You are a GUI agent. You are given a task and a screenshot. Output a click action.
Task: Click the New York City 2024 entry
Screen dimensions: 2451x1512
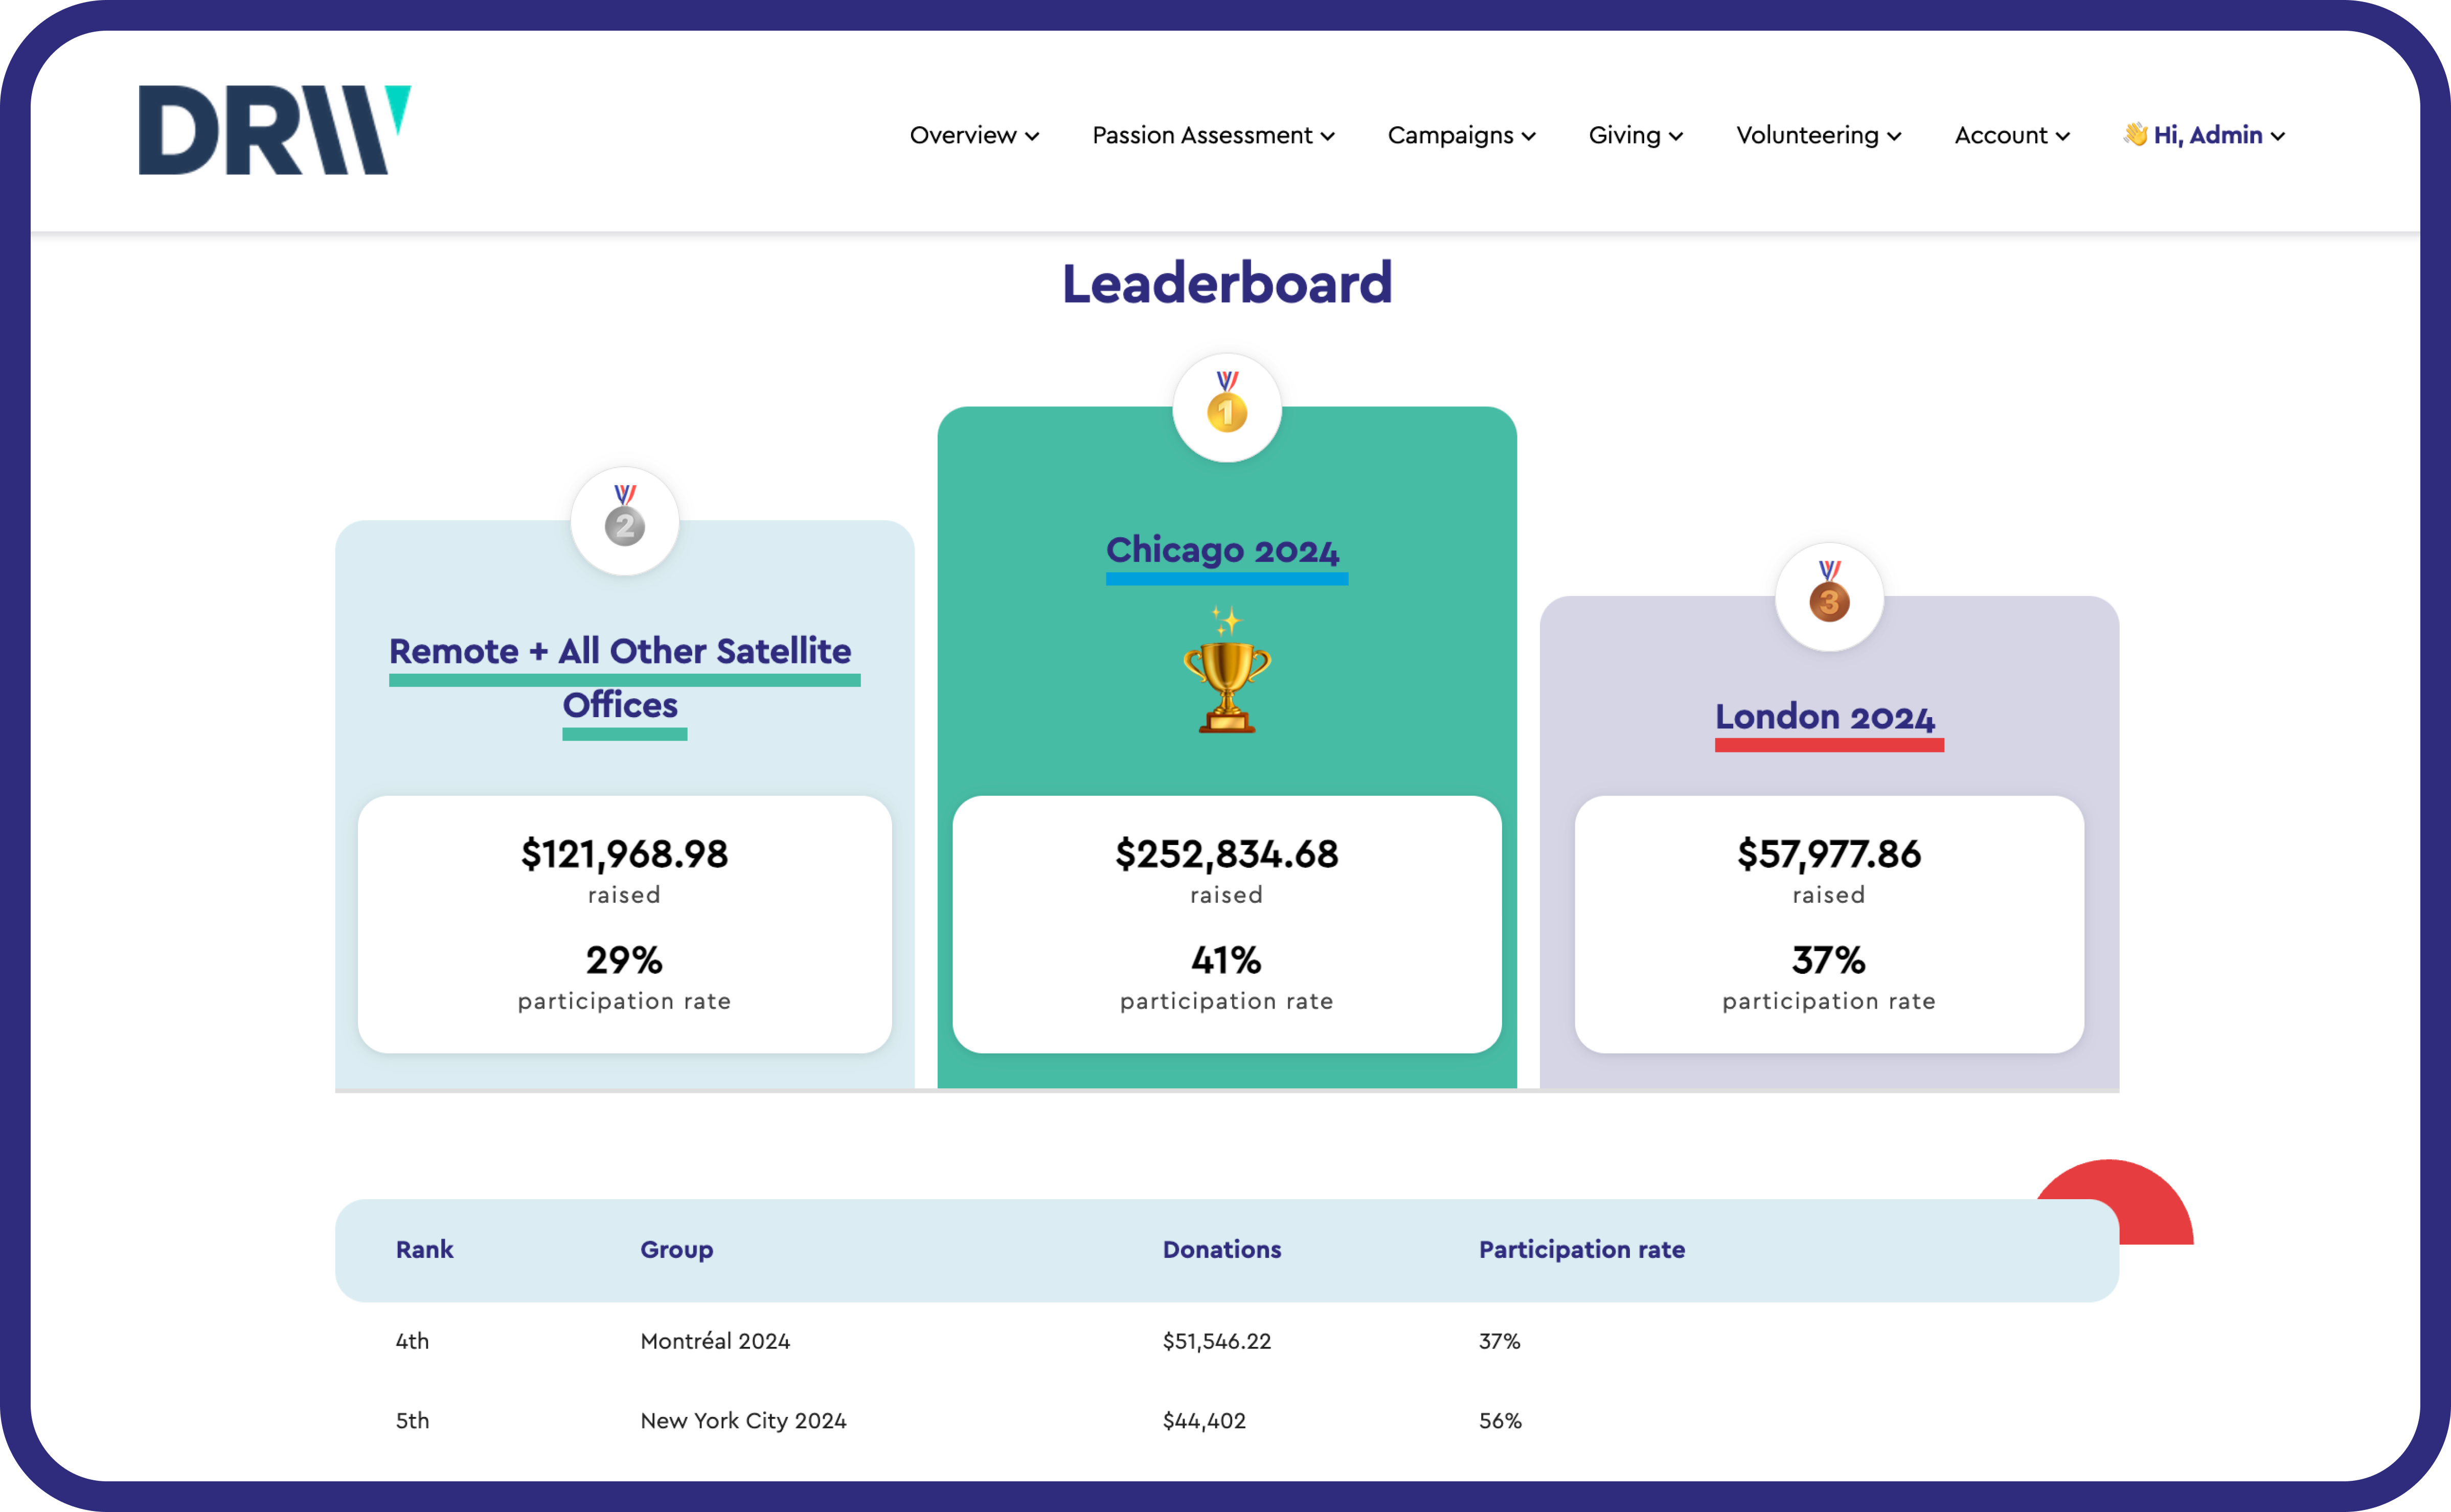point(743,1420)
